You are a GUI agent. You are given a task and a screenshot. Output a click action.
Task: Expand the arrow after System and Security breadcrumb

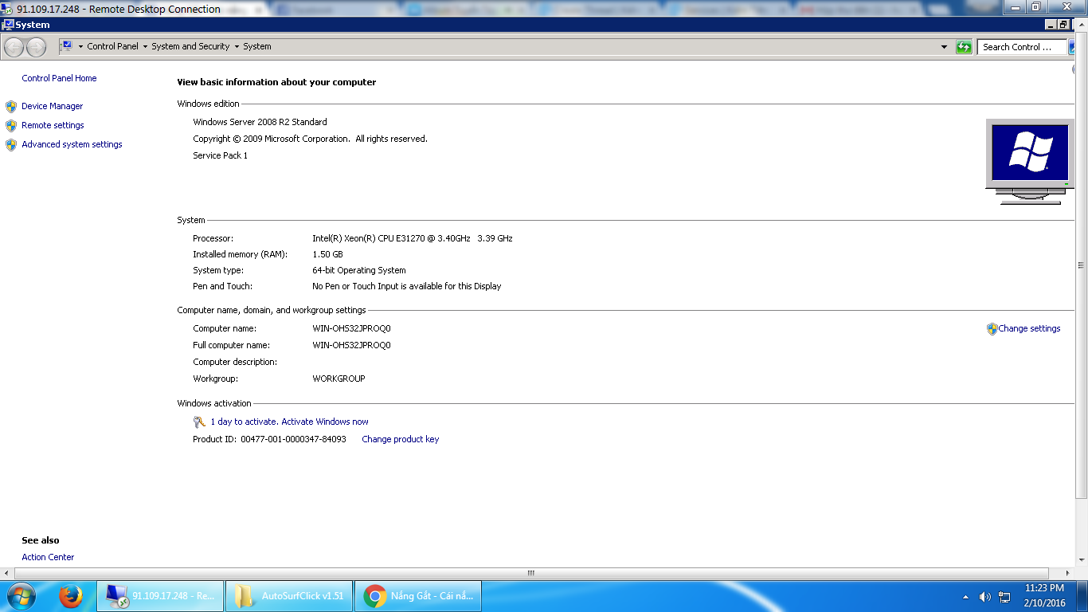[237, 46]
